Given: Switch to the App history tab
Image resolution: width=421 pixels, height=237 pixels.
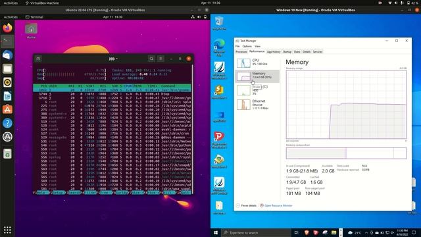Looking at the screenshot, I should click(x=274, y=51).
